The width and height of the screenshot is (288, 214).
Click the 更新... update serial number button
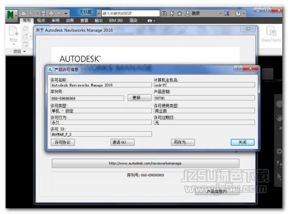(139, 98)
